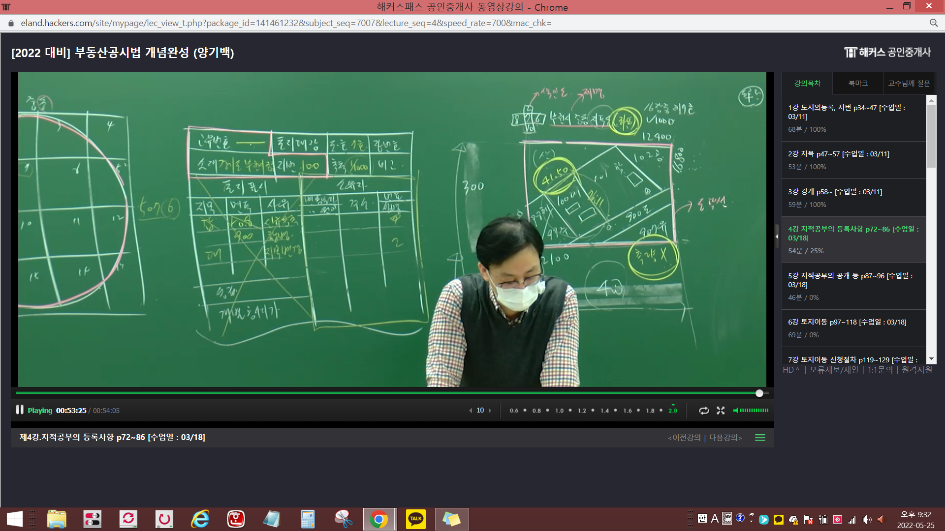
Task: Mute audio via the green speaker icon
Action: point(736,411)
